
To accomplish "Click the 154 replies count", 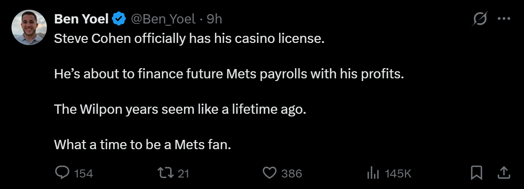I will coord(83,174).
